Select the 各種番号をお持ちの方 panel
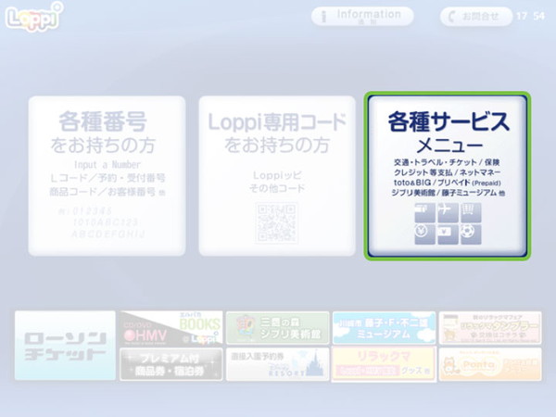556x417 pixels. [x=107, y=176]
